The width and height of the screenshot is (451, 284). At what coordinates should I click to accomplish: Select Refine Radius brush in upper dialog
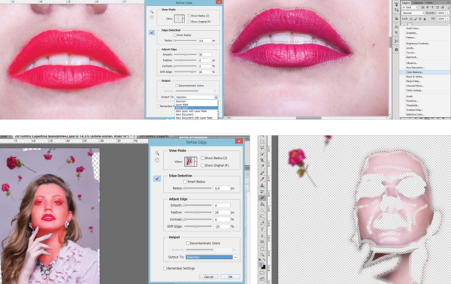pyautogui.click(x=152, y=32)
